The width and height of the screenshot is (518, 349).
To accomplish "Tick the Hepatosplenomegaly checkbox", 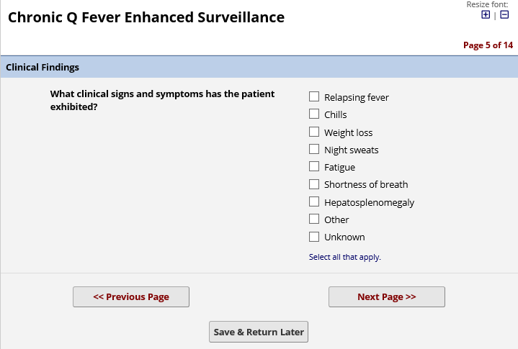I will point(314,201).
